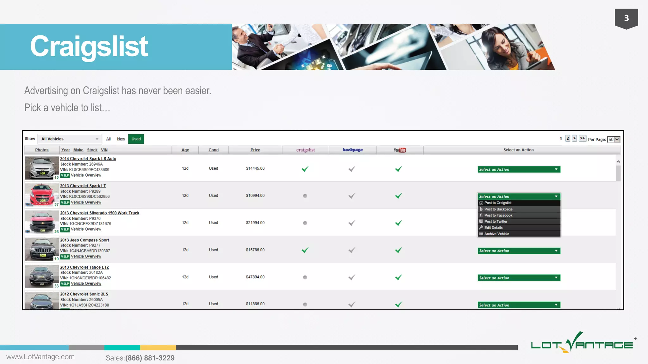Click craigslist green checkmark for 2014 Spark LS

pyautogui.click(x=305, y=169)
